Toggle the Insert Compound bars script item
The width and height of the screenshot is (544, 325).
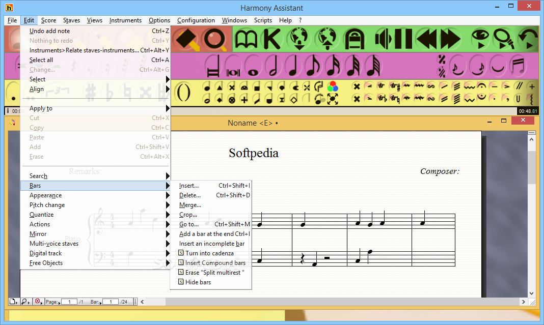pos(210,263)
